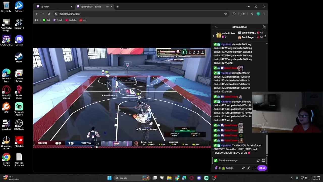
Task: Open the emote picker in chat input
Action: [x=263, y=161]
